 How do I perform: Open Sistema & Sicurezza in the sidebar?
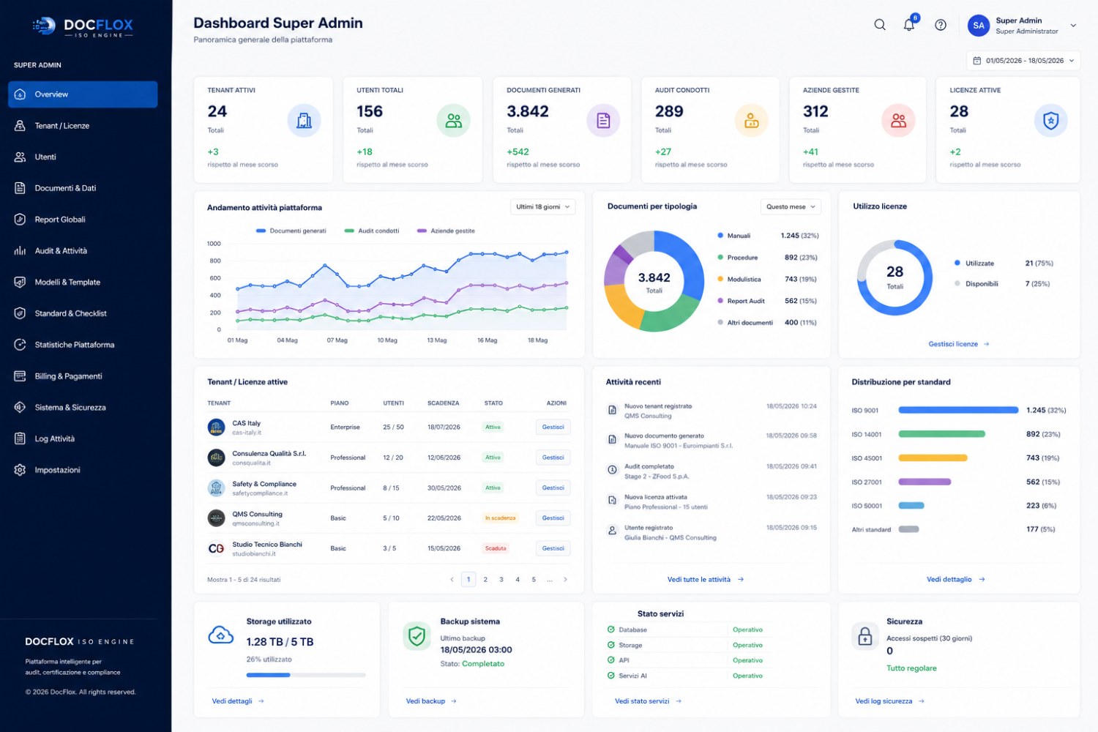[x=83, y=408]
